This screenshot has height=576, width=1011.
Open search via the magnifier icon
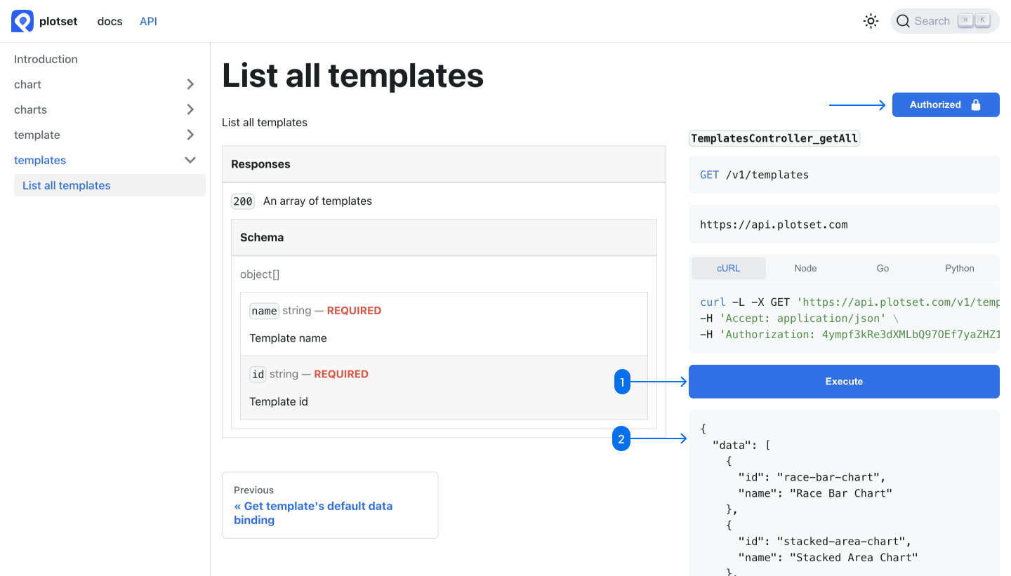coord(904,21)
